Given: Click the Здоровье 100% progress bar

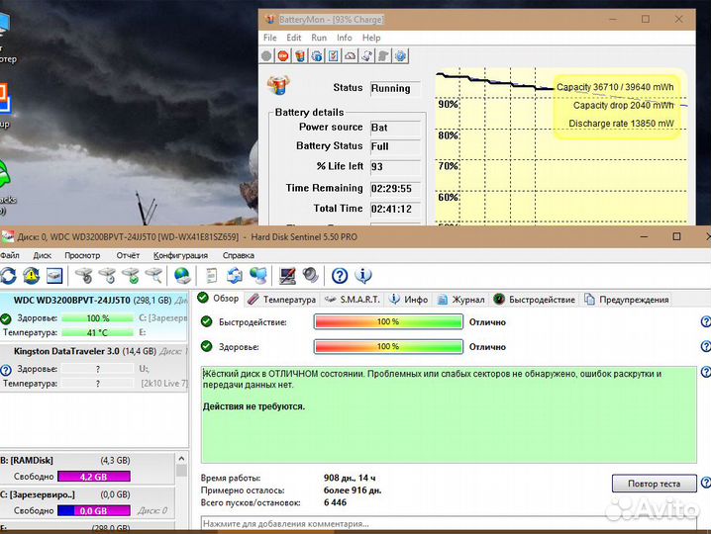Looking at the screenshot, I should pyautogui.click(x=387, y=347).
